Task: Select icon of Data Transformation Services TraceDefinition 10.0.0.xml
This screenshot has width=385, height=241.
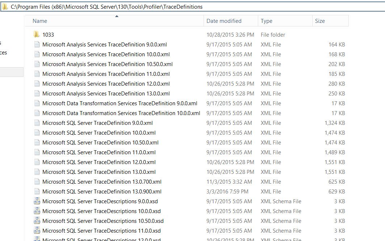Action: (37, 113)
